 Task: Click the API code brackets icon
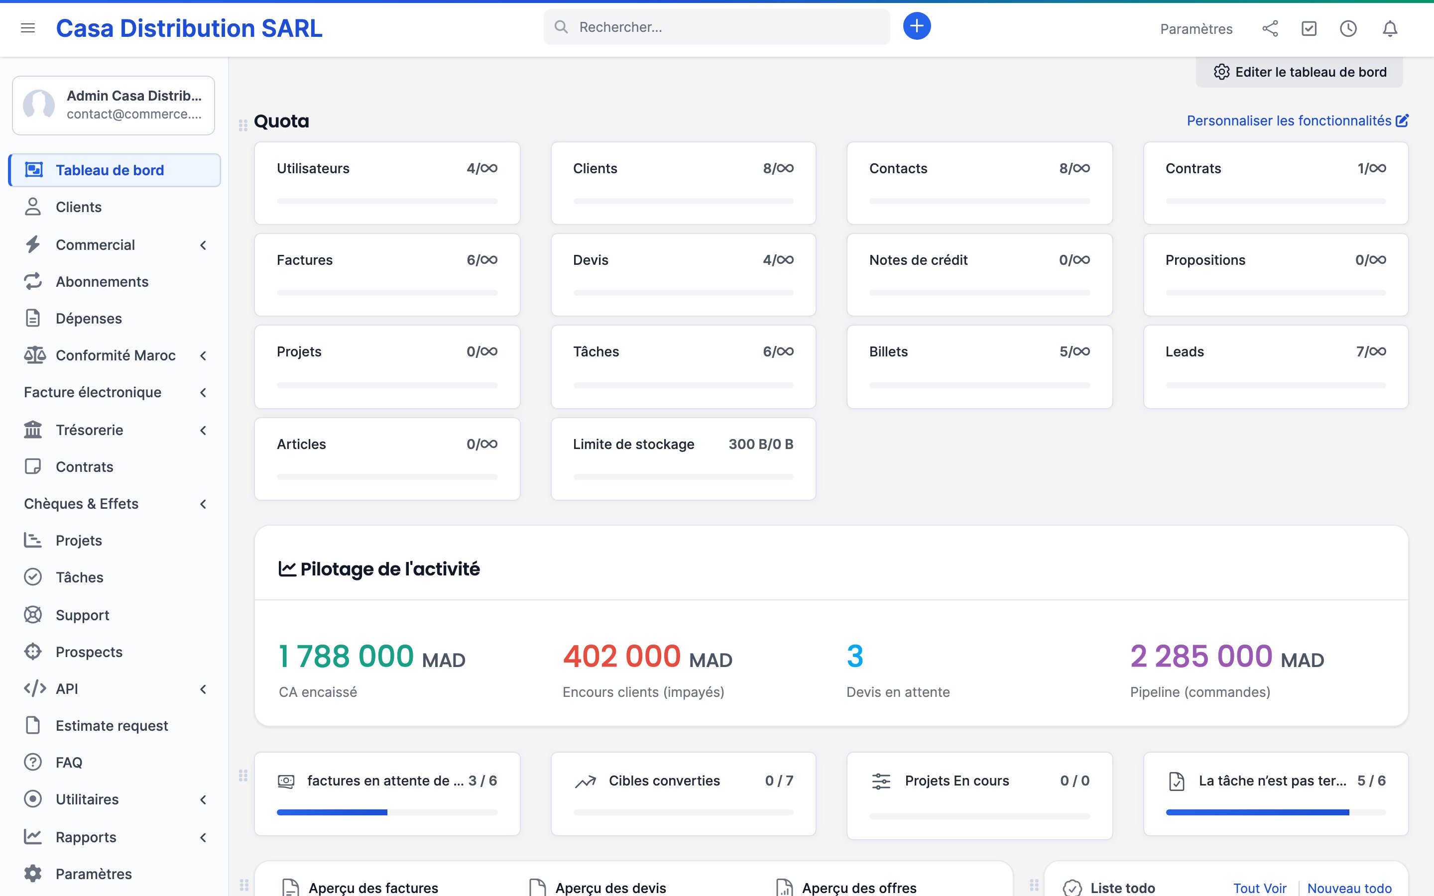(x=35, y=688)
